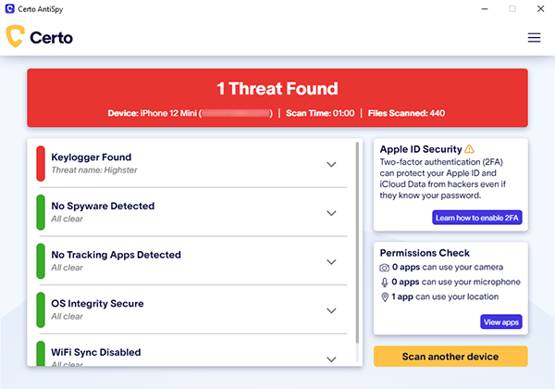Click the View apps button
The width and height of the screenshot is (555, 389).
500,321
